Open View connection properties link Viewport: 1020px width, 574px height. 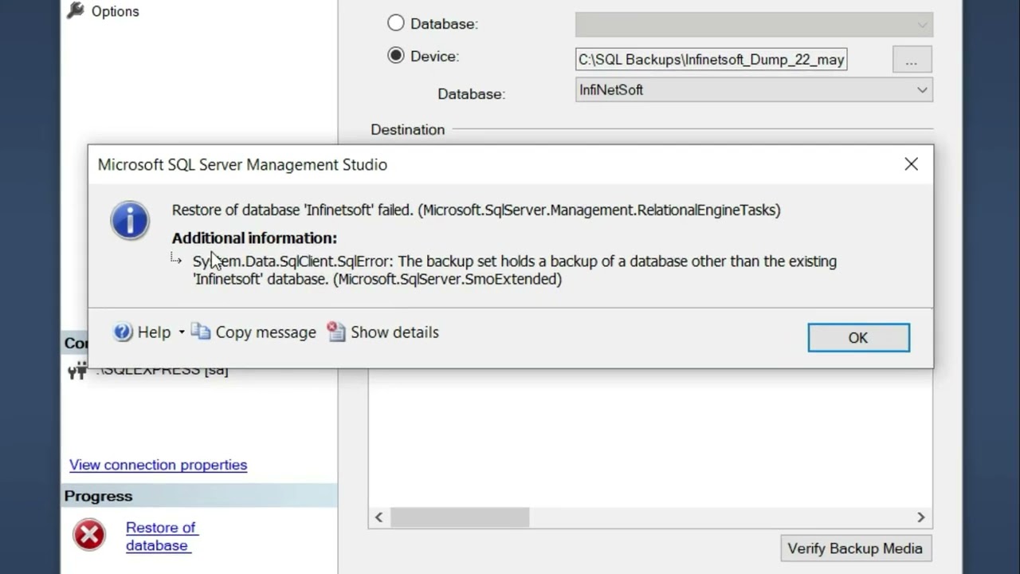[x=158, y=465]
